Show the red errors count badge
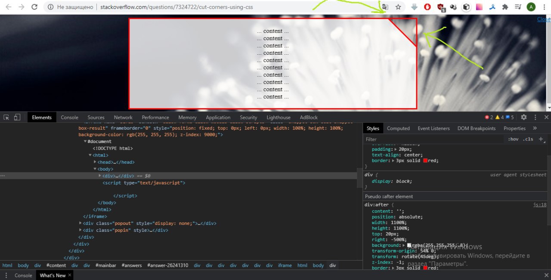This screenshot has height=280, width=551. click(489, 117)
